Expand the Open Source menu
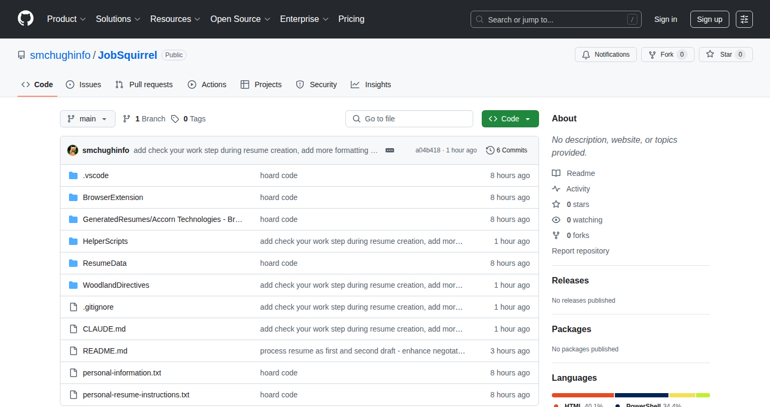The width and height of the screenshot is (770, 407). (240, 19)
